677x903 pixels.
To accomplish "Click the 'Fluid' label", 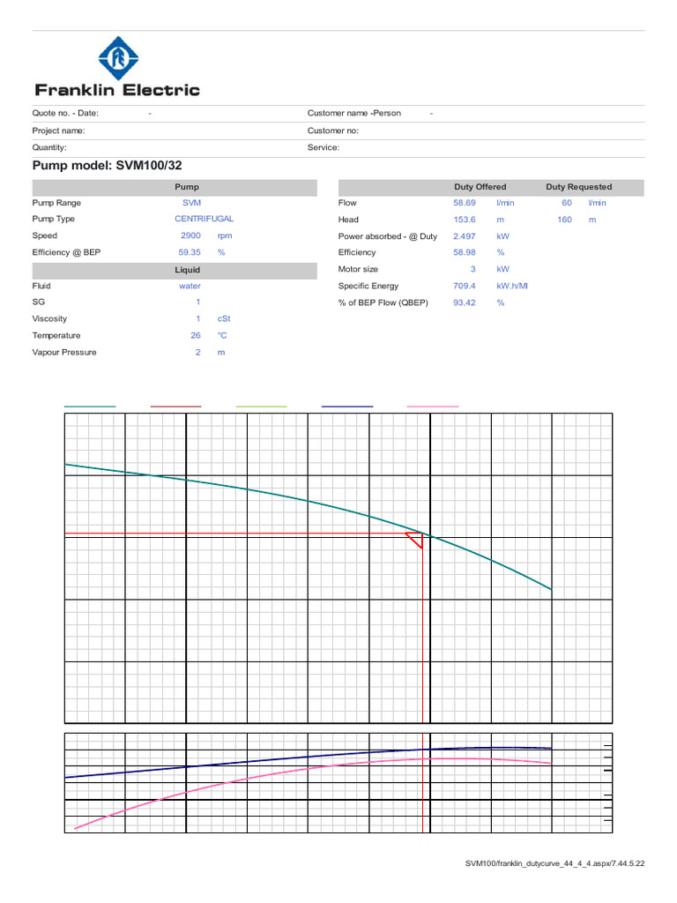I will (x=41, y=286).
